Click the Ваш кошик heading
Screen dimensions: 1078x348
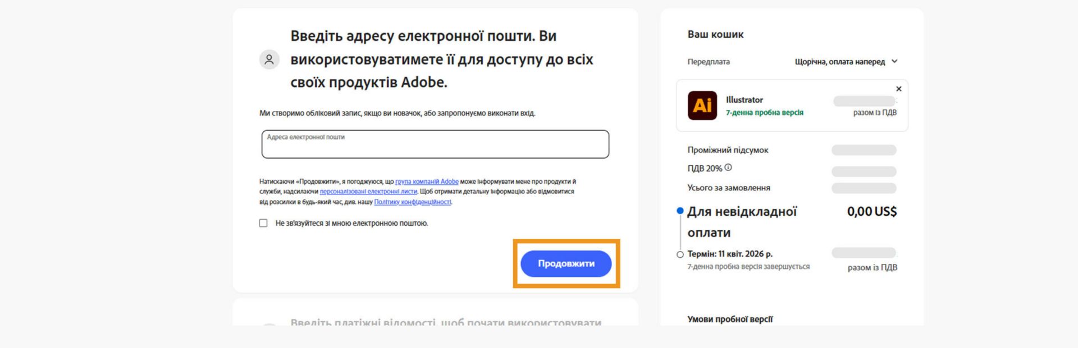click(x=715, y=34)
